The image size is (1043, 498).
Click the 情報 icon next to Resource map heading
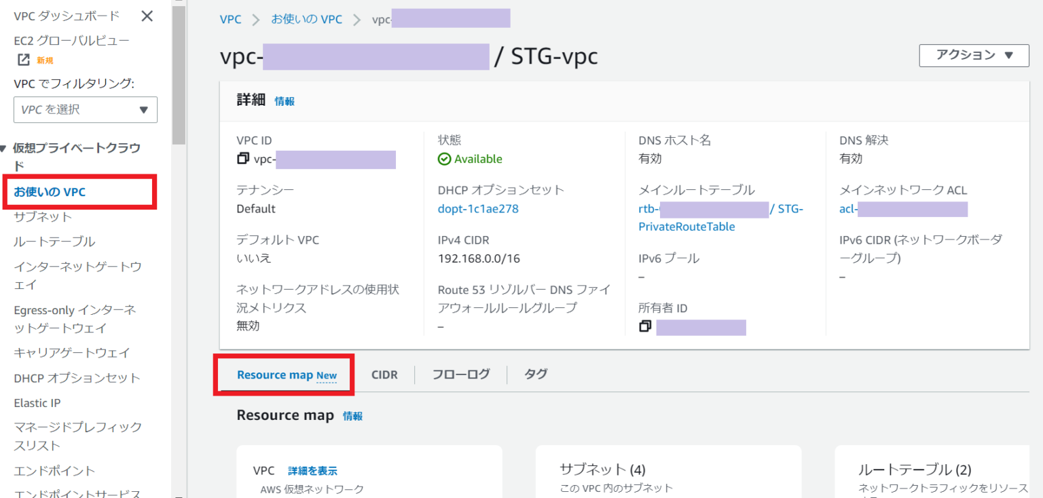(354, 415)
